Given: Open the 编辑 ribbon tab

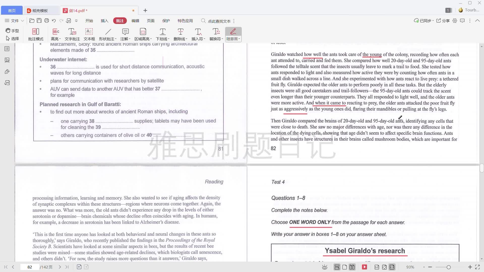Looking at the screenshot, I should (x=135, y=21).
